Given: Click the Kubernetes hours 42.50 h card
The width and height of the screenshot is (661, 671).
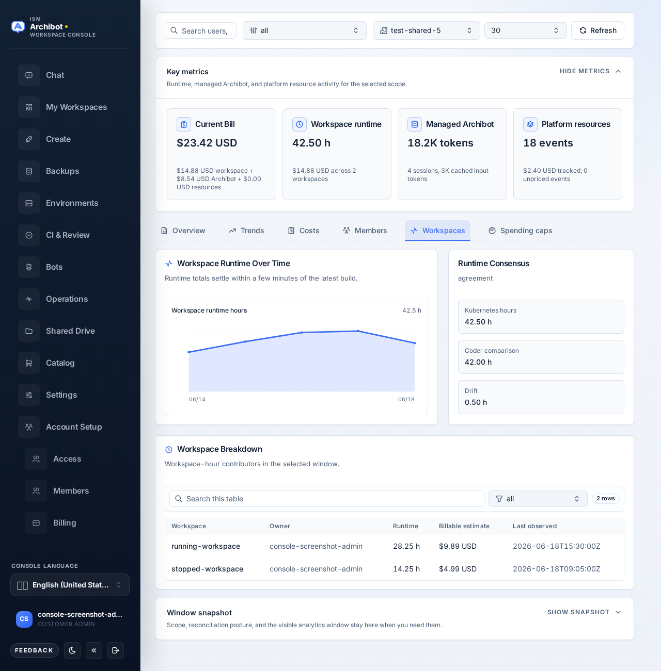Looking at the screenshot, I should pyautogui.click(x=541, y=317).
